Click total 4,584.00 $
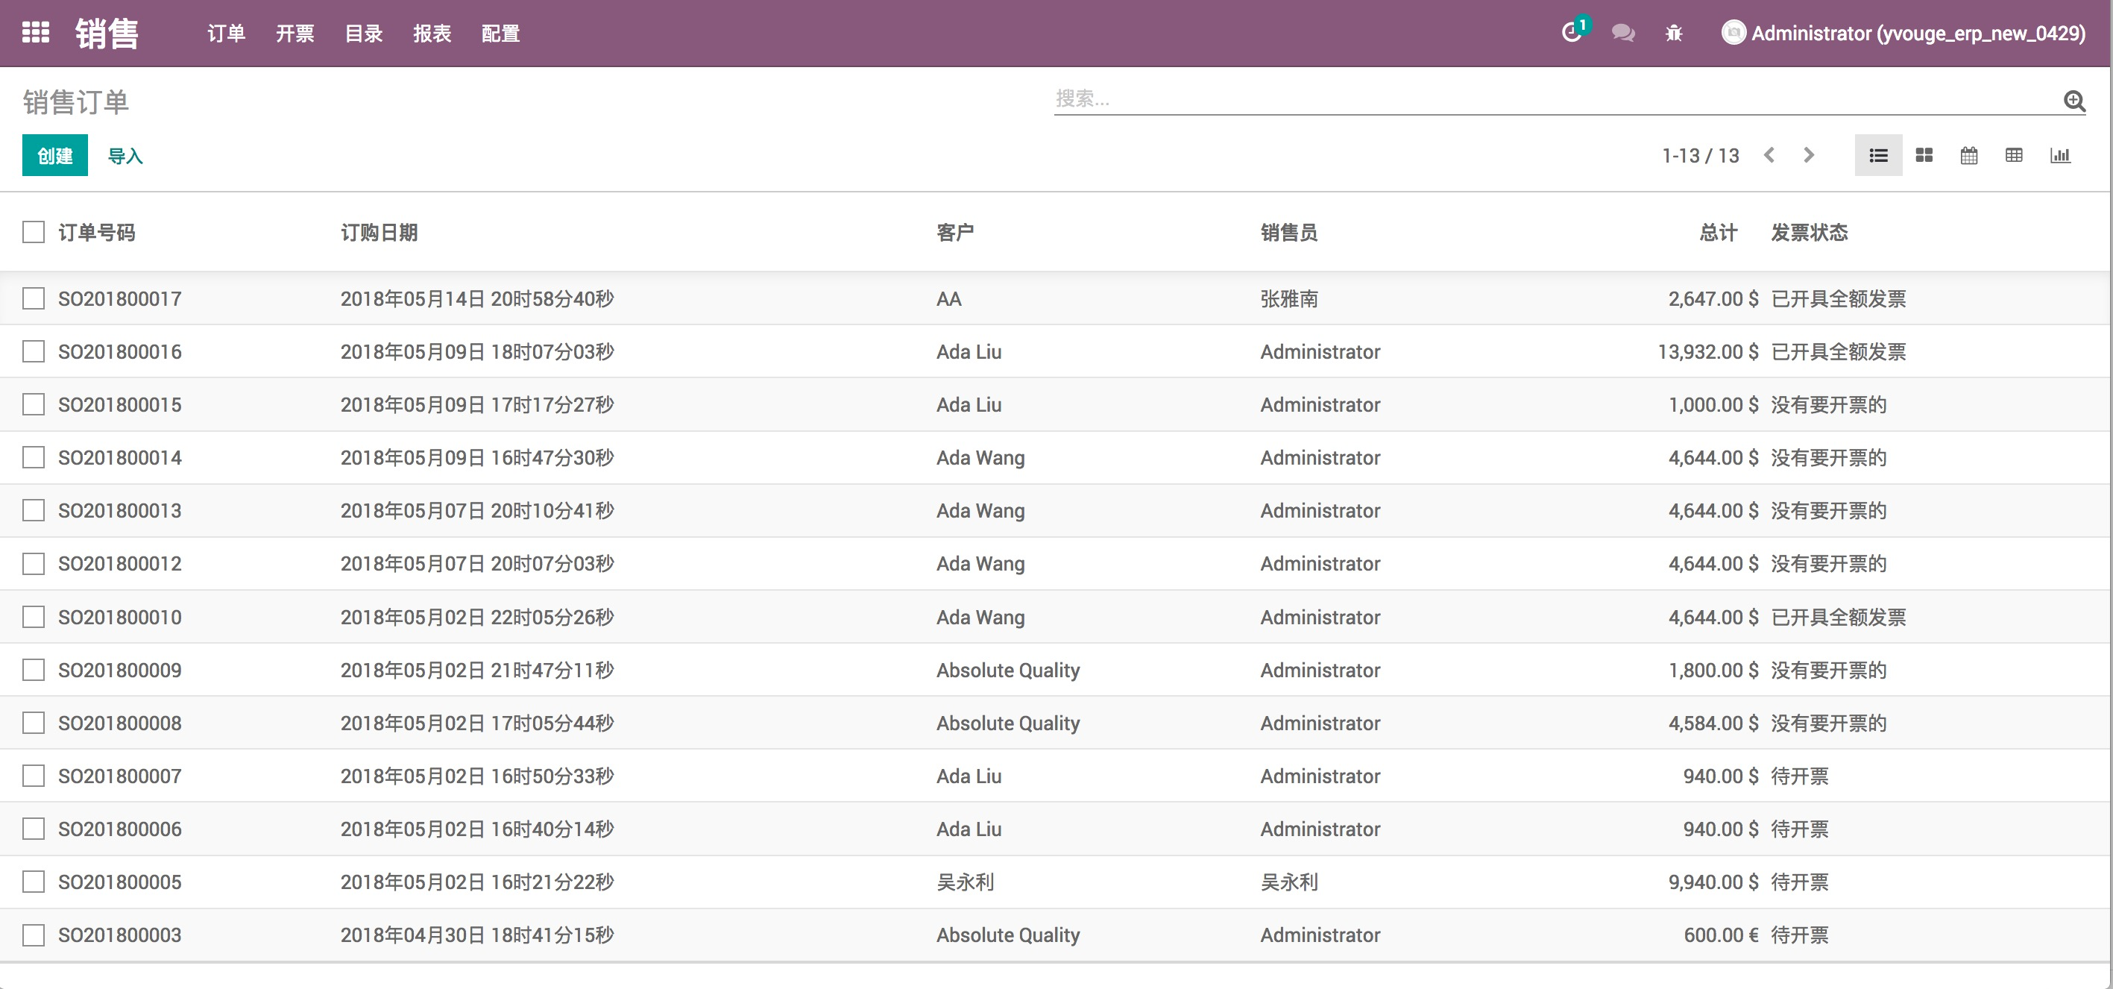This screenshot has width=2113, height=989. tap(1713, 723)
